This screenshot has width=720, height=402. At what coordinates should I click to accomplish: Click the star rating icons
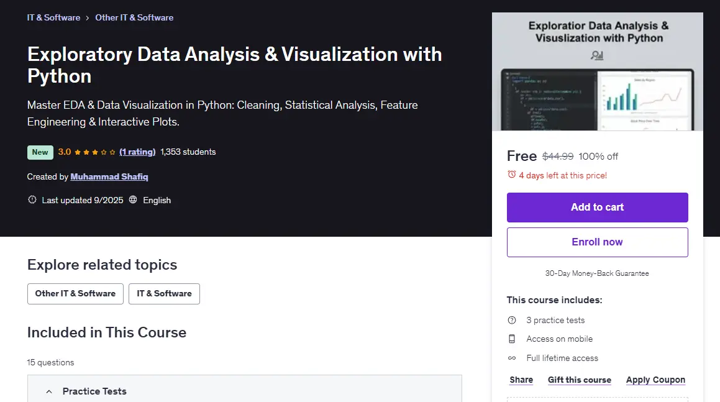pyautogui.click(x=94, y=152)
